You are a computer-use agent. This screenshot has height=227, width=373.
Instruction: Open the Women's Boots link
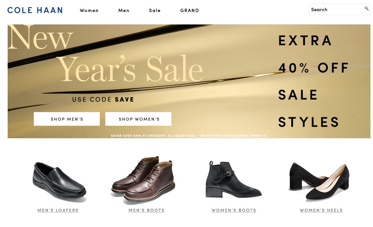point(234,211)
